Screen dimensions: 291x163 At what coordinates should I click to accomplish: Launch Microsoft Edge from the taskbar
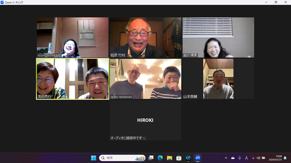160,158
